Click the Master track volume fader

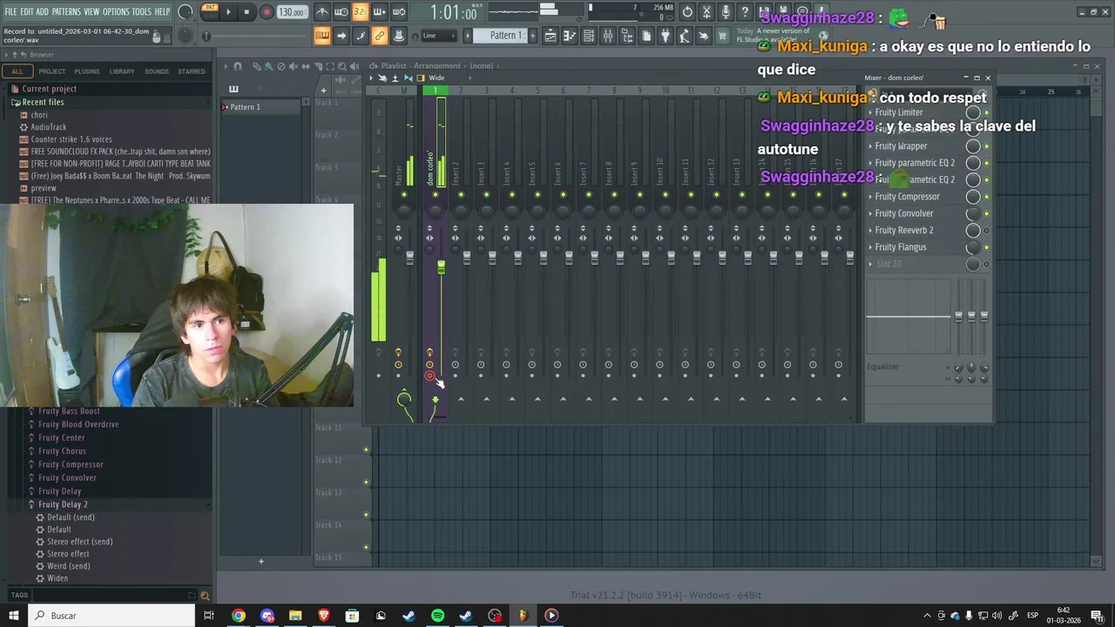[x=409, y=257]
